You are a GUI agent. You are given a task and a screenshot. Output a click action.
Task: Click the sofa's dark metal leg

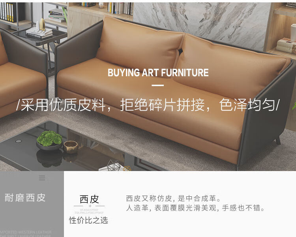(x=278, y=141)
